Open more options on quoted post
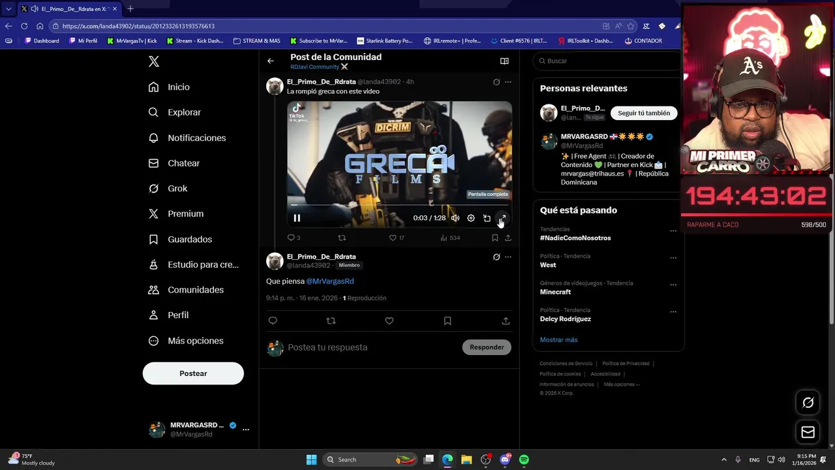The image size is (835, 470). pyautogui.click(x=508, y=82)
